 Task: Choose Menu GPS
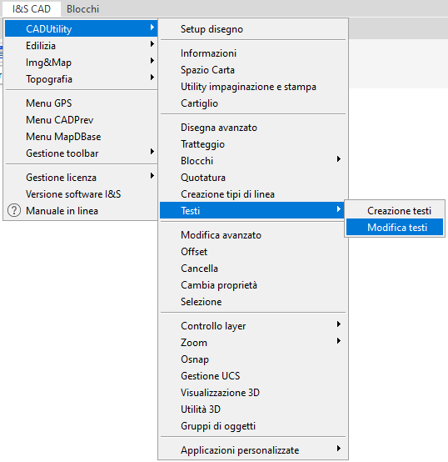(81, 103)
